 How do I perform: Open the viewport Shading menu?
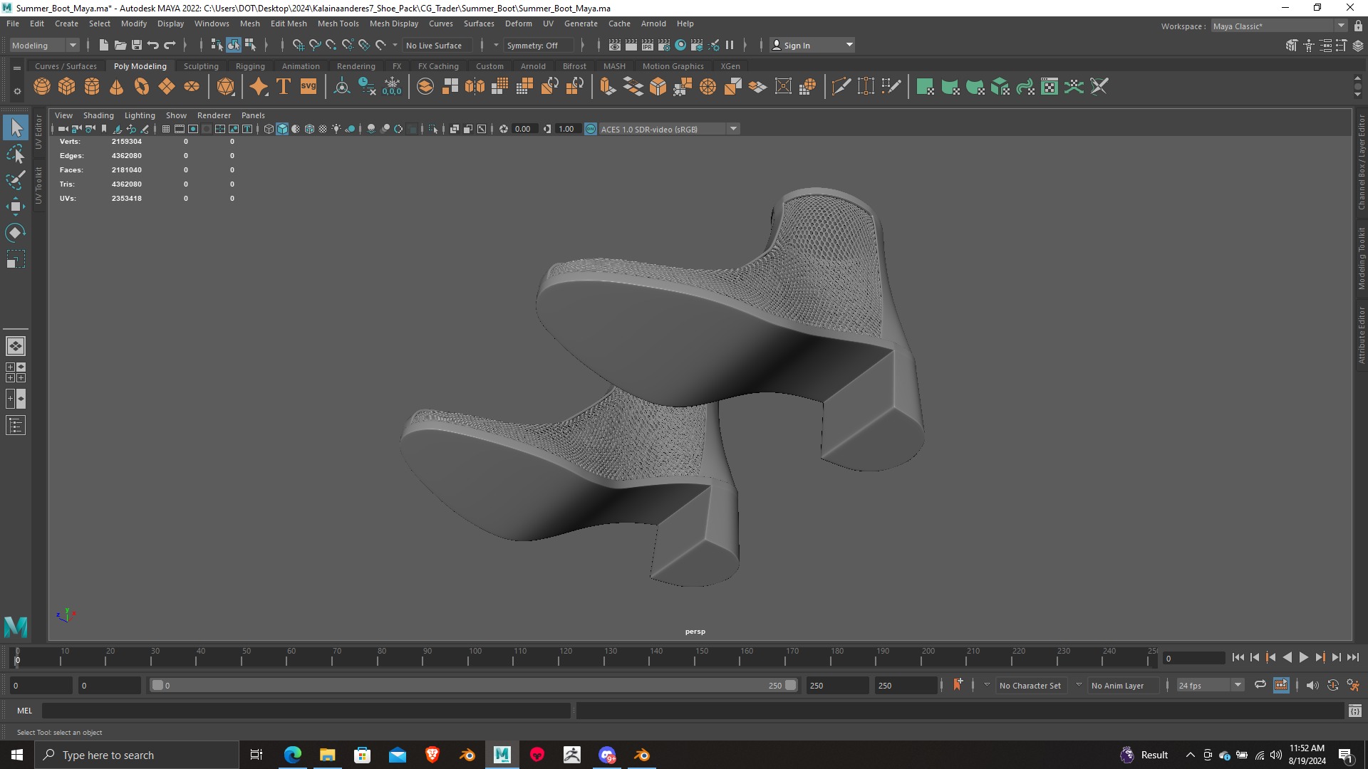coord(98,115)
